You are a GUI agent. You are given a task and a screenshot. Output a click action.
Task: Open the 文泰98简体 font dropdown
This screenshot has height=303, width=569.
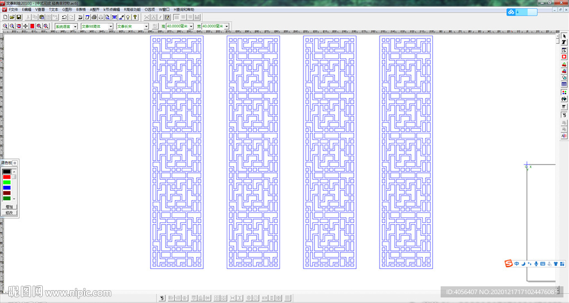coord(111,27)
